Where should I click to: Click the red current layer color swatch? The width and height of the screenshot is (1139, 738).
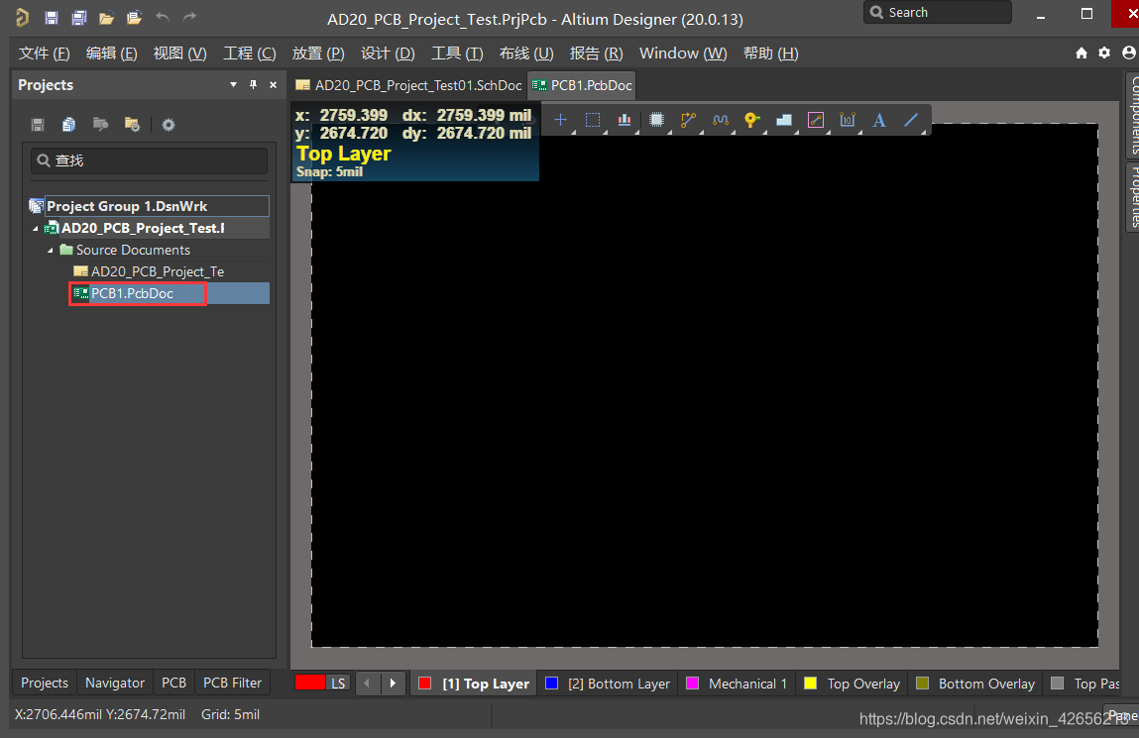(x=310, y=683)
